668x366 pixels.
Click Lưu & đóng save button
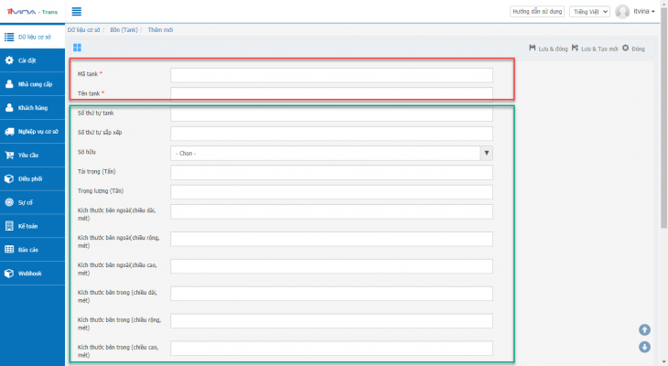click(549, 48)
